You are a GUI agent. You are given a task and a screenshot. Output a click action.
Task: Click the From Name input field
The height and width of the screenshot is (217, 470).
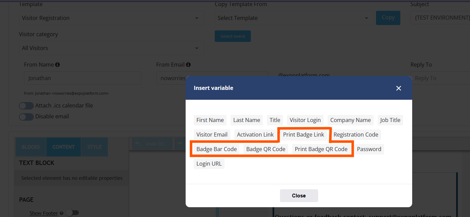(83, 78)
